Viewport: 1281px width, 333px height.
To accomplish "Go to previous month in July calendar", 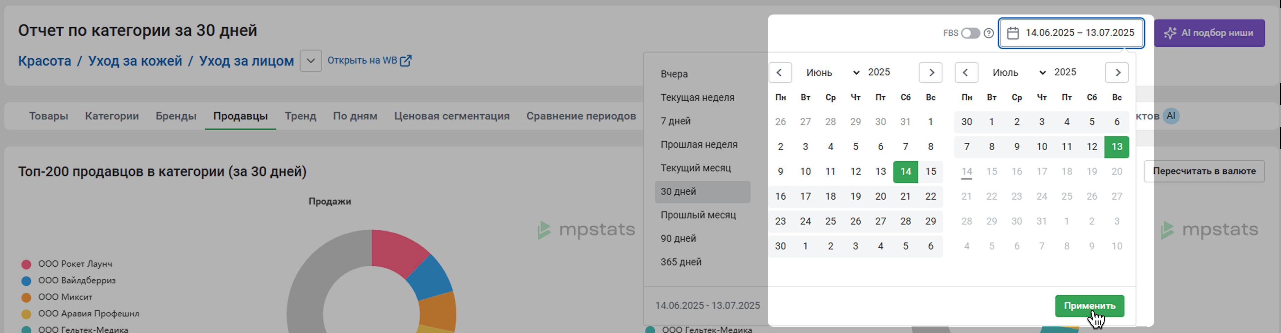I will point(966,73).
